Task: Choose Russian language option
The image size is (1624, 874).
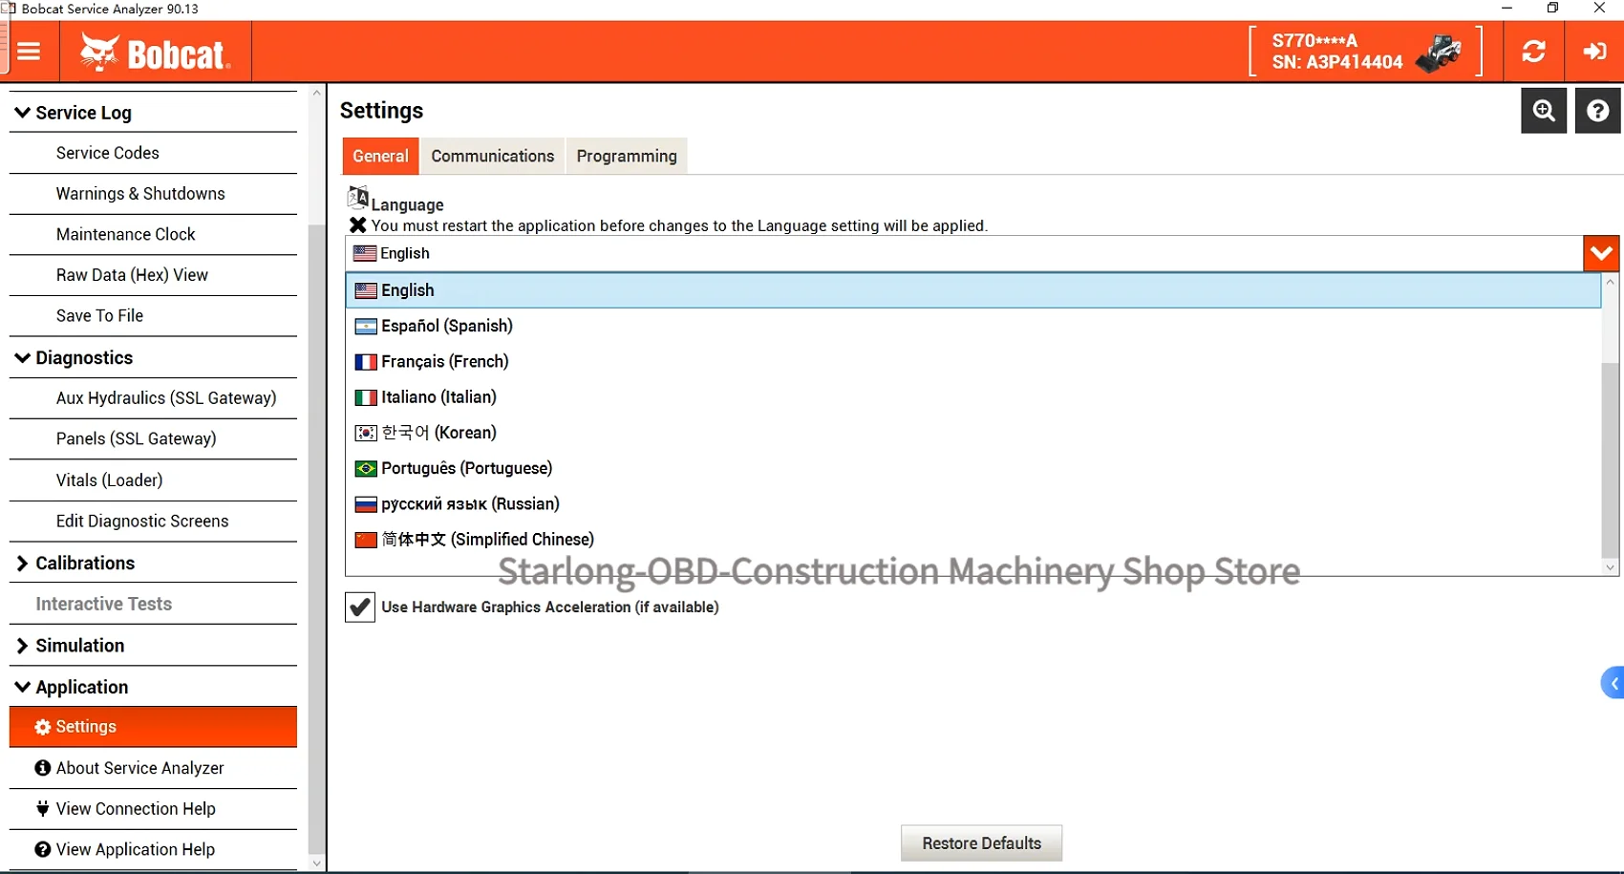Action: pyautogui.click(x=973, y=504)
